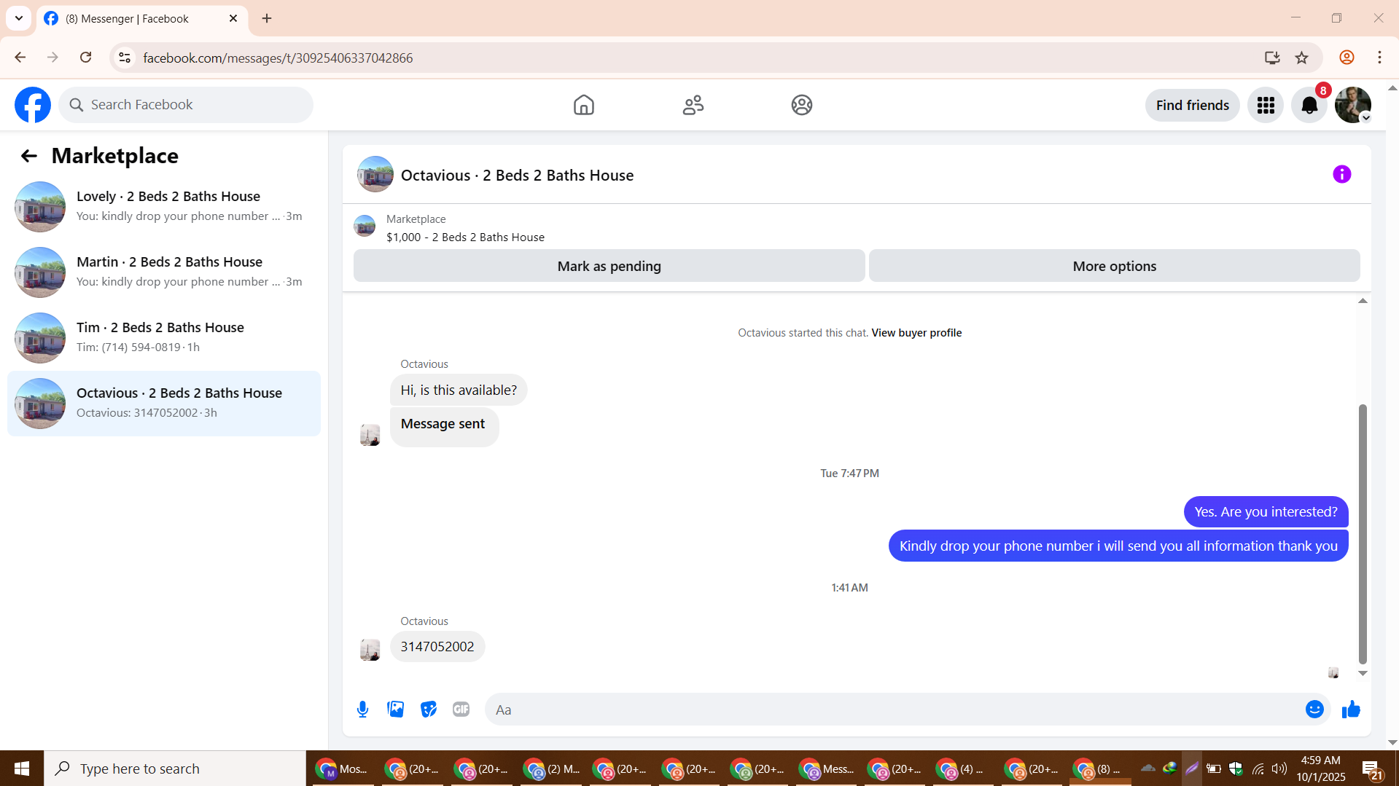The image size is (1399, 786).
Task: Click the 'Yes. Are you interested?' message
Action: (x=1266, y=512)
